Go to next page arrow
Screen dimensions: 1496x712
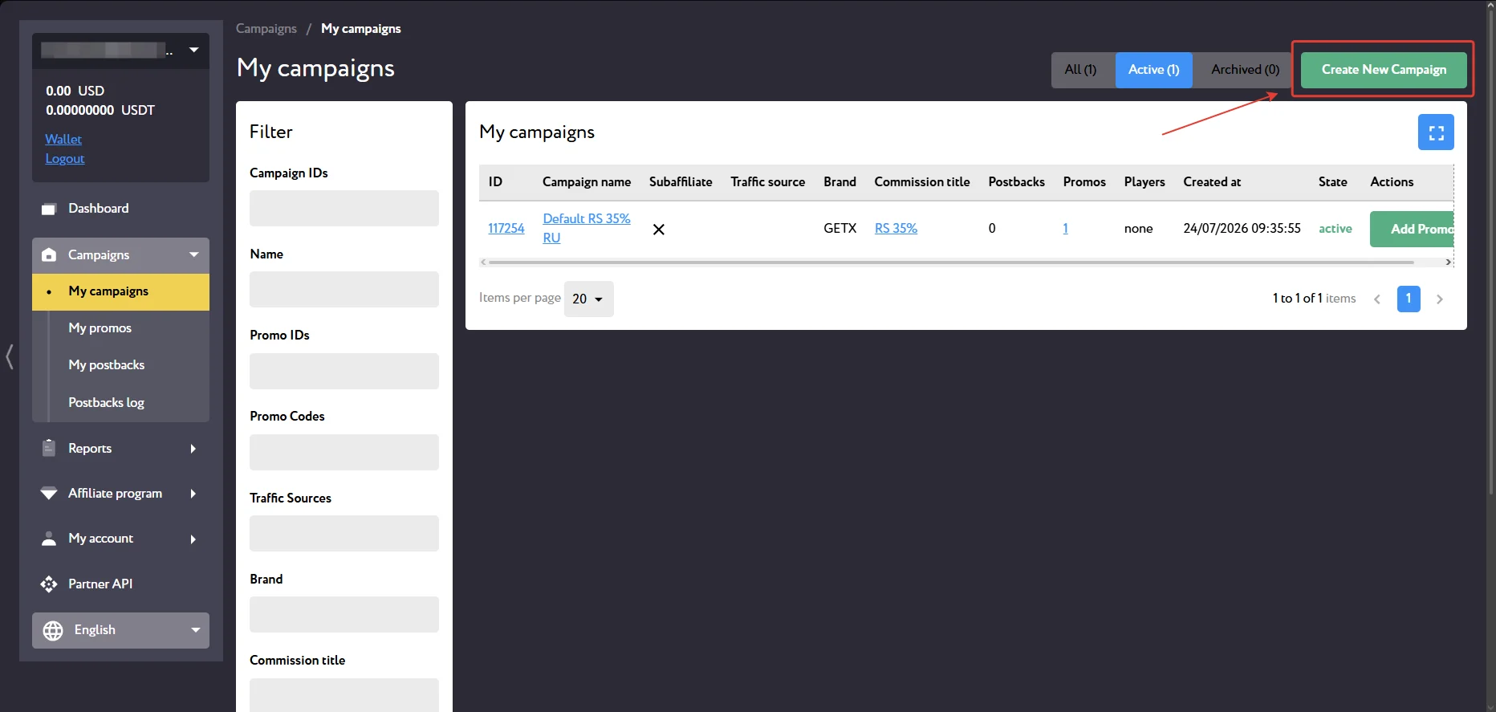pyautogui.click(x=1440, y=299)
